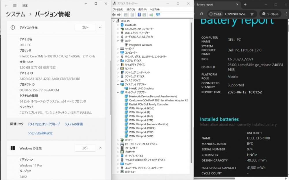Click Dell Inc. Latitude 3510 text
Image resolution: width=289 pixels, height=180 pixels.
(x=244, y=50)
